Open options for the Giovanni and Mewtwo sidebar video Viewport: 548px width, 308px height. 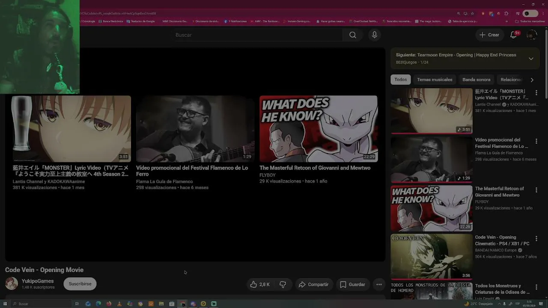click(536, 190)
